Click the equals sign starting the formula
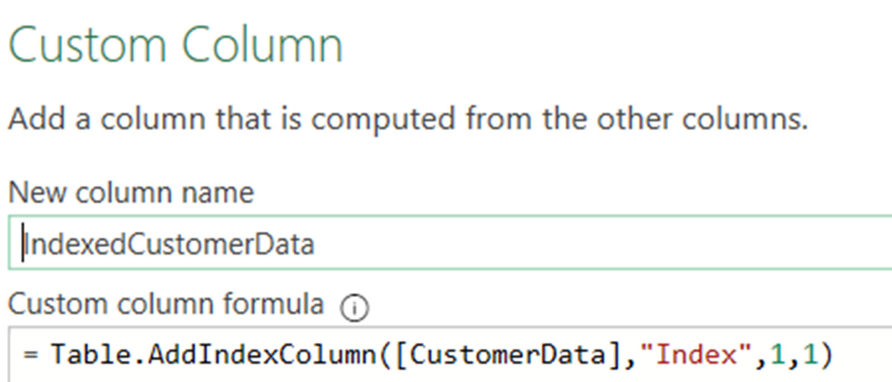892x382 pixels. click(31, 355)
